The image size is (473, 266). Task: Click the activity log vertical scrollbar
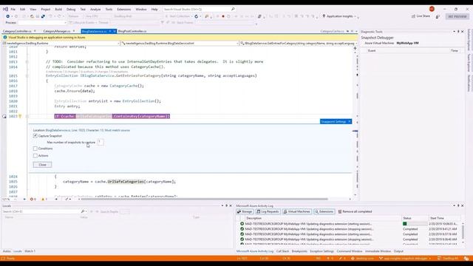463,232
